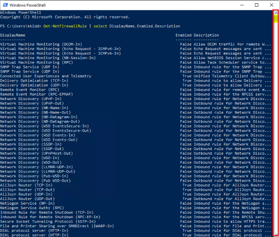Viewport: 279px width, 237px height.
Task: Click the DisplayName column header
Action: (13, 35)
